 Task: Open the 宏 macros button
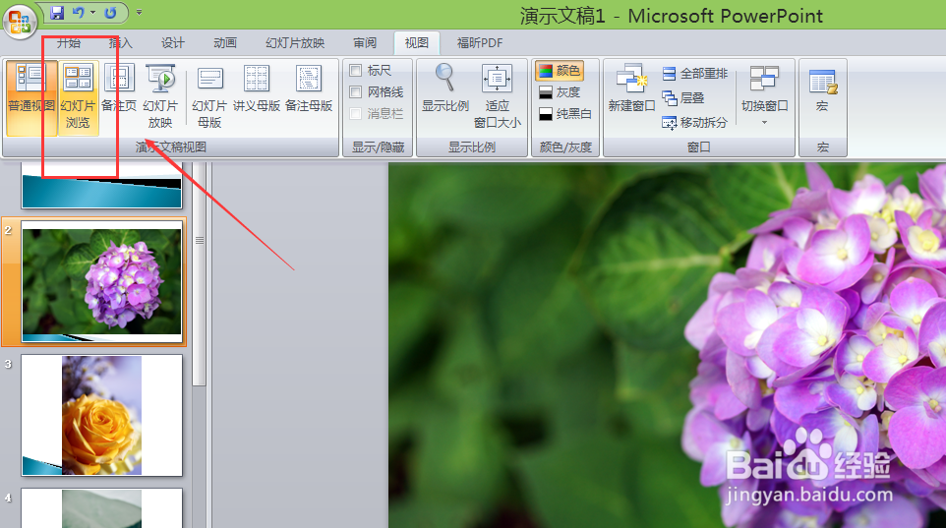click(822, 89)
